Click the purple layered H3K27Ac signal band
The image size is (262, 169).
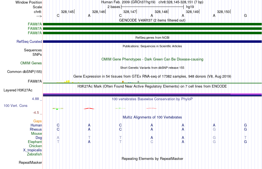(x=152, y=95)
